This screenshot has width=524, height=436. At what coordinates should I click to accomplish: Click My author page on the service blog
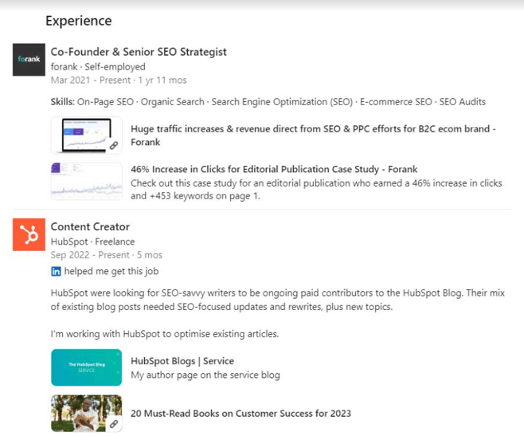click(x=205, y=375)
